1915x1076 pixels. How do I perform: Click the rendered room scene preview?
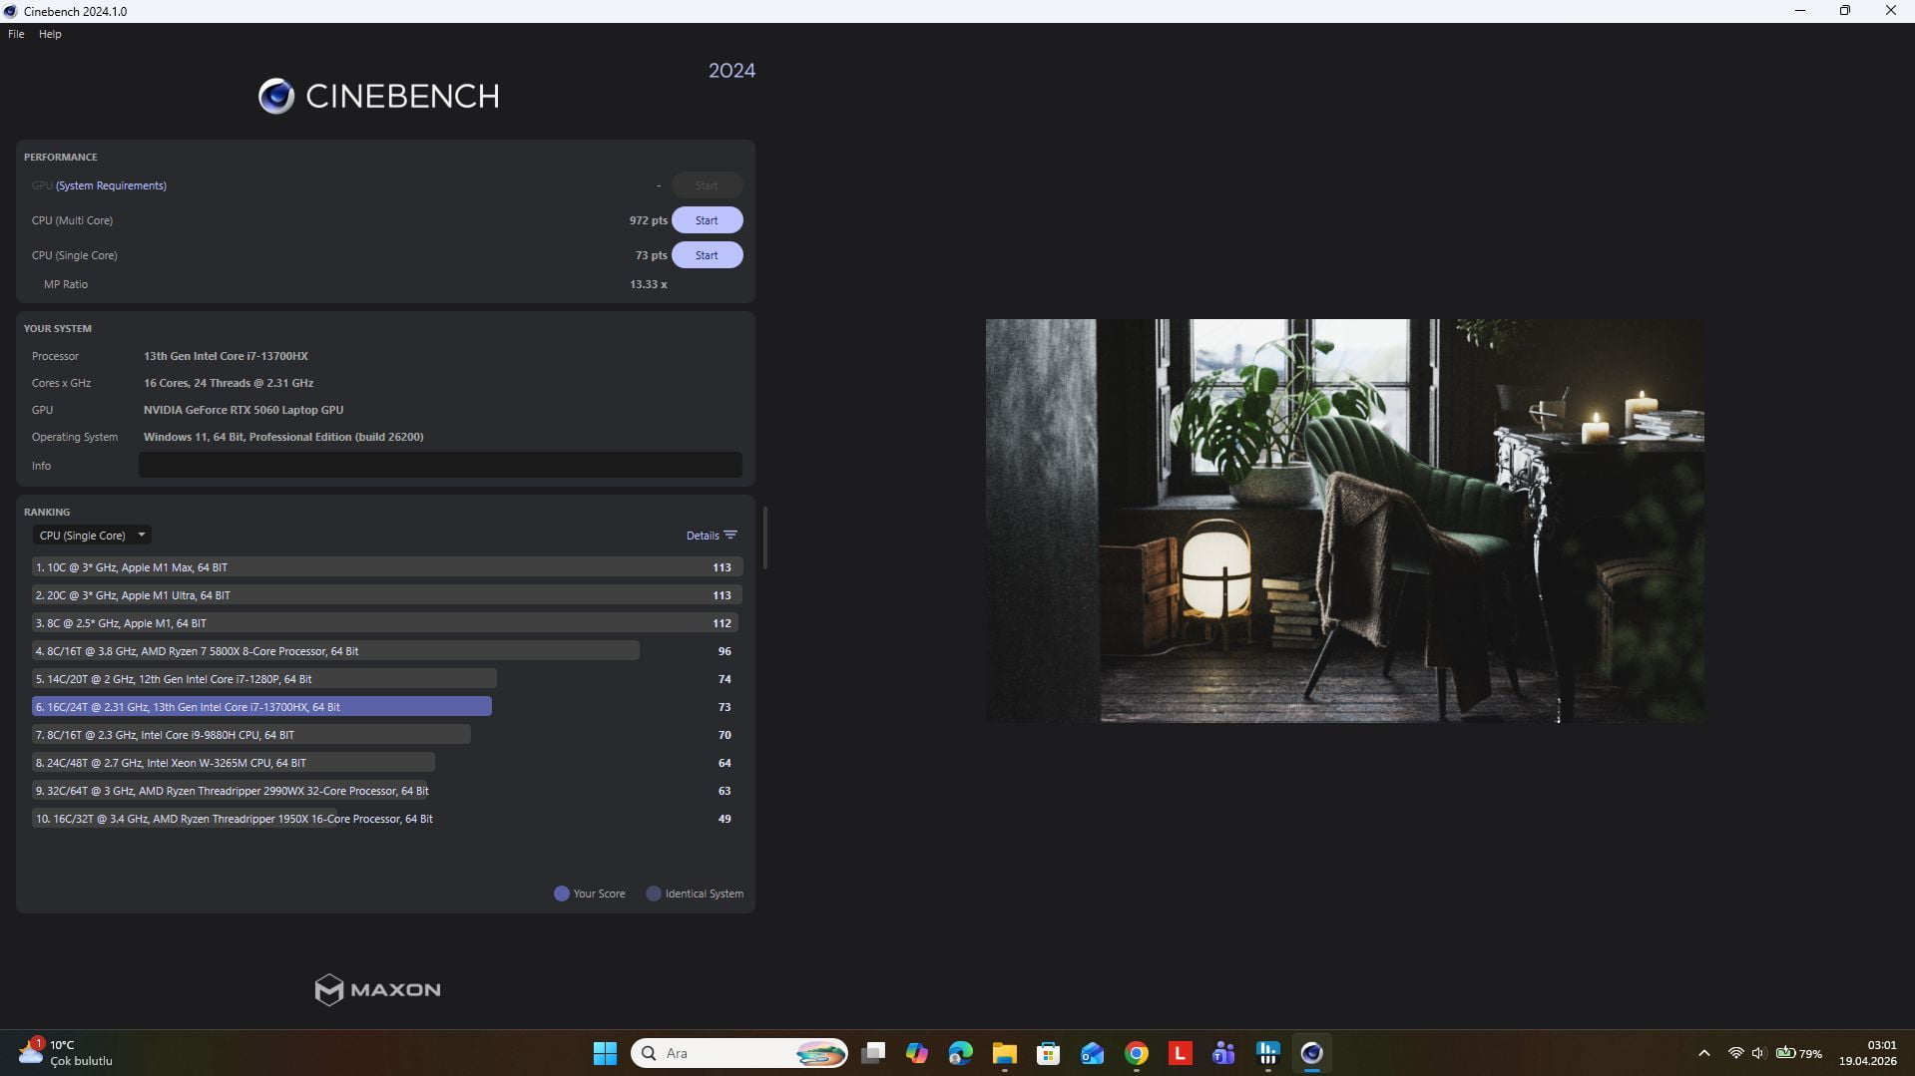[x=1344, y=521]
